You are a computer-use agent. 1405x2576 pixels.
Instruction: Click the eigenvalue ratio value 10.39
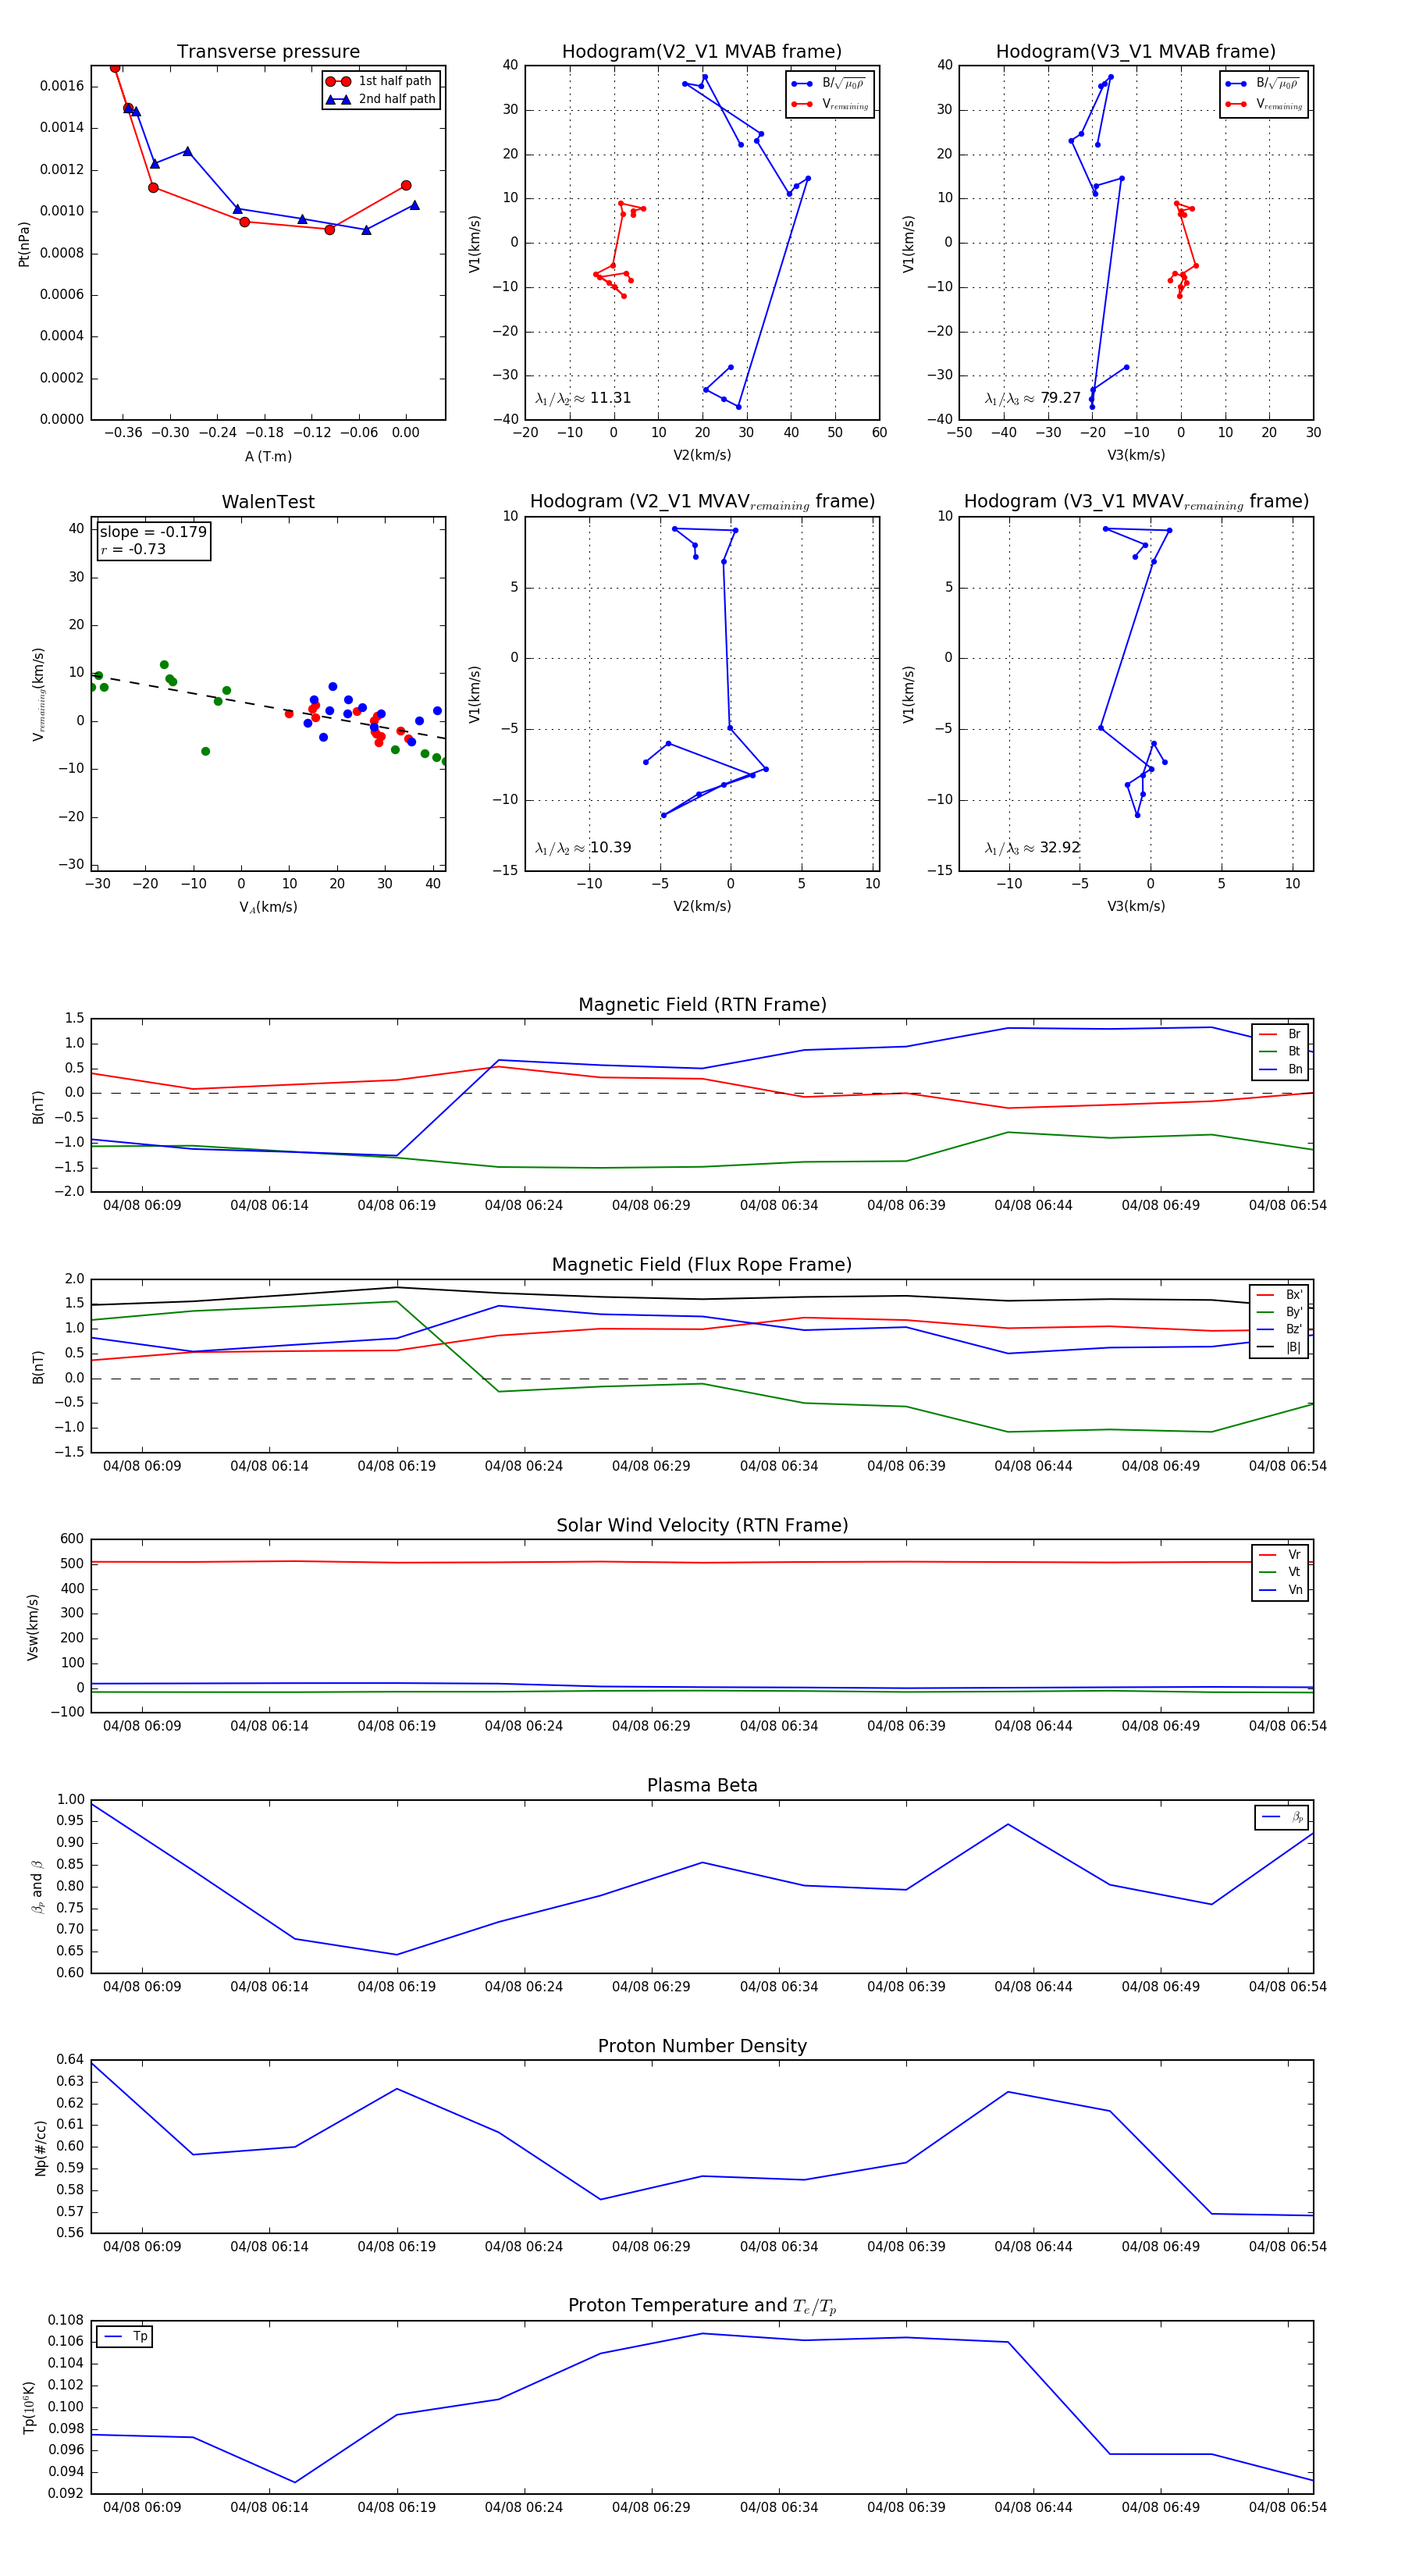[610, 848]
